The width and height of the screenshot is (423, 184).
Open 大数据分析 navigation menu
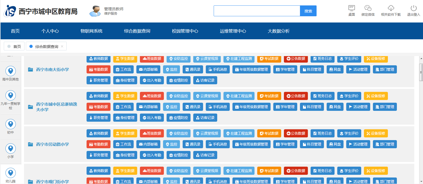tap(279, 31)
